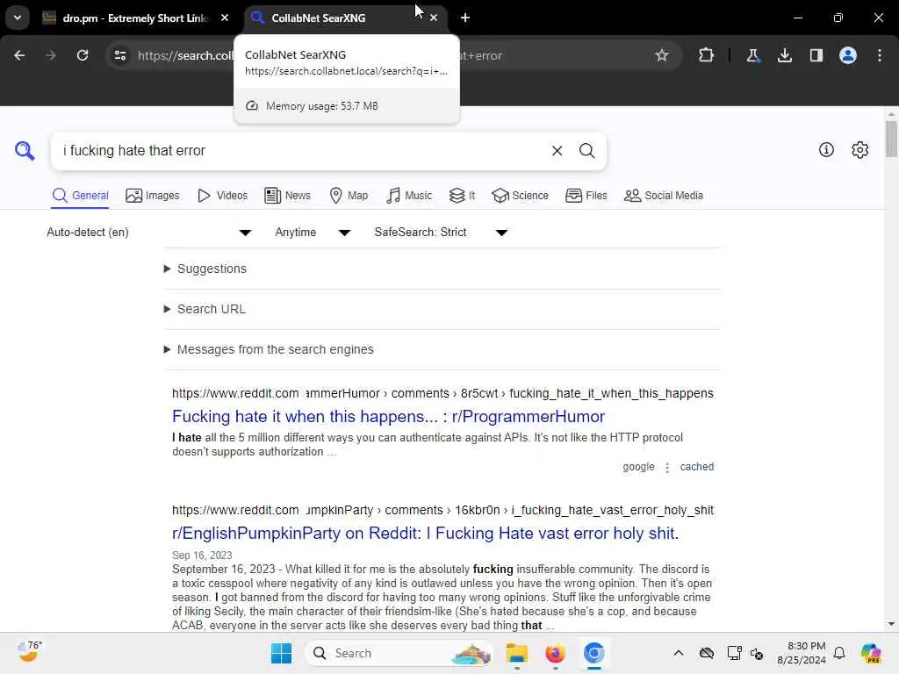Open the Auto-detect (en) language dropdown

tap(149, 232)
